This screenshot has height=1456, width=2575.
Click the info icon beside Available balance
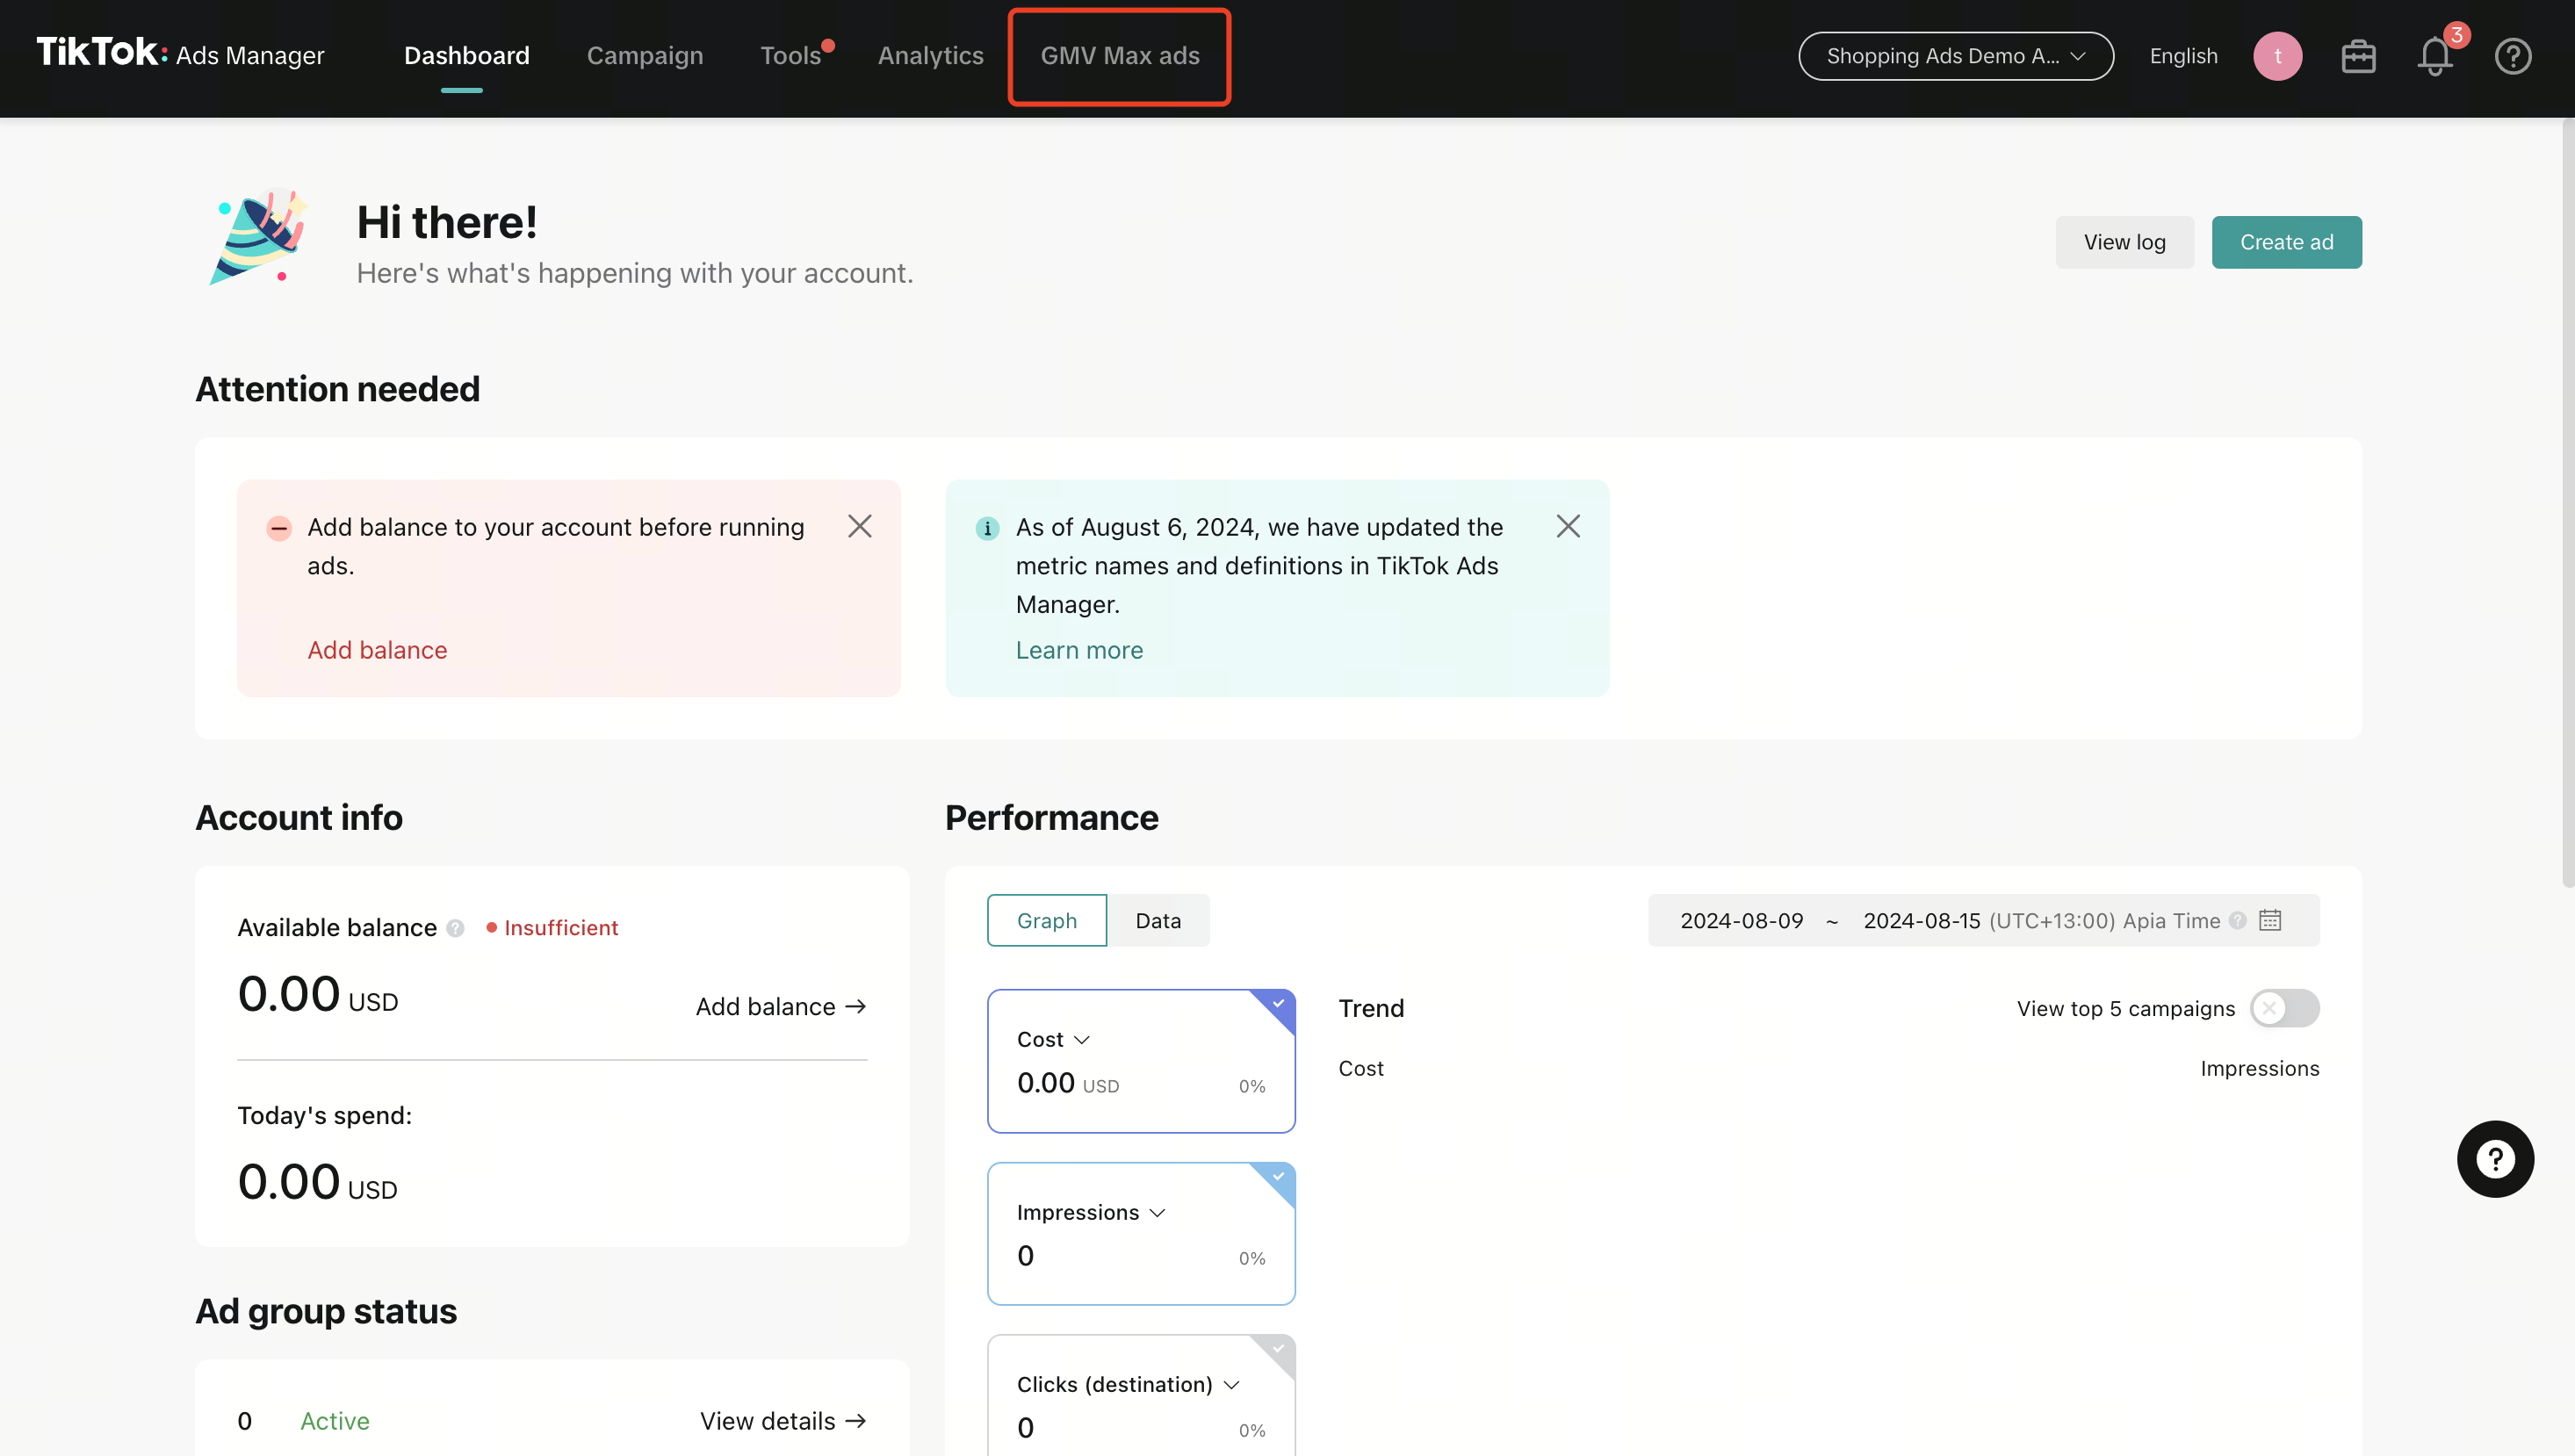click(456, 928)
